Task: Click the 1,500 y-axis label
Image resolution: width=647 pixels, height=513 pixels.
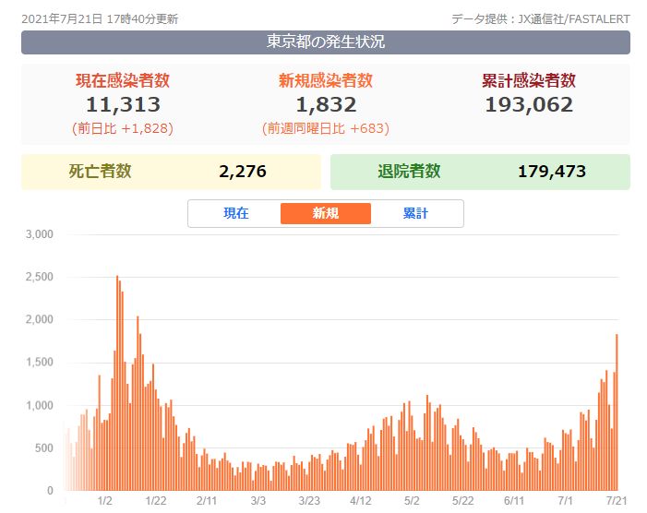Action: (x=40, y=362)
